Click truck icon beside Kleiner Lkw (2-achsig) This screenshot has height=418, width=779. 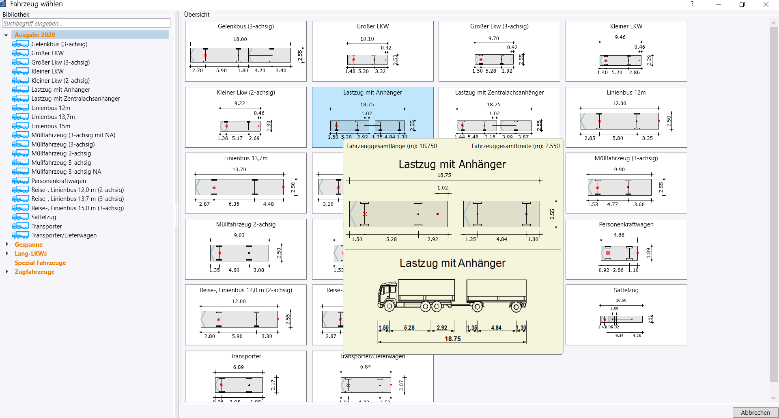20,80
